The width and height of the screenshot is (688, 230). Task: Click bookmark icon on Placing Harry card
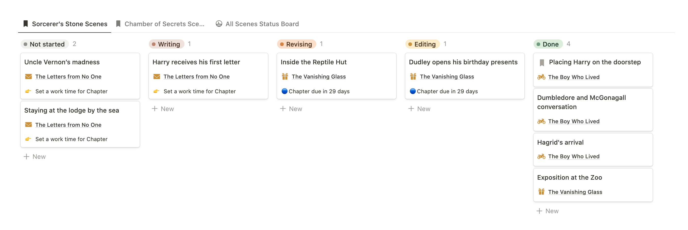(x=542, y=63)
